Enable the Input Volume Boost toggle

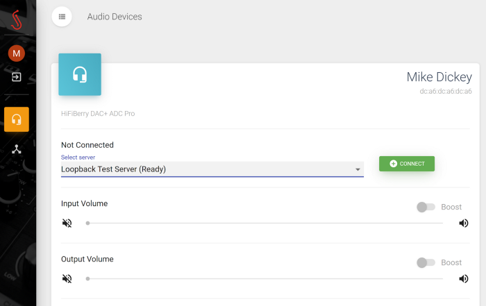[x=425, y=207]
